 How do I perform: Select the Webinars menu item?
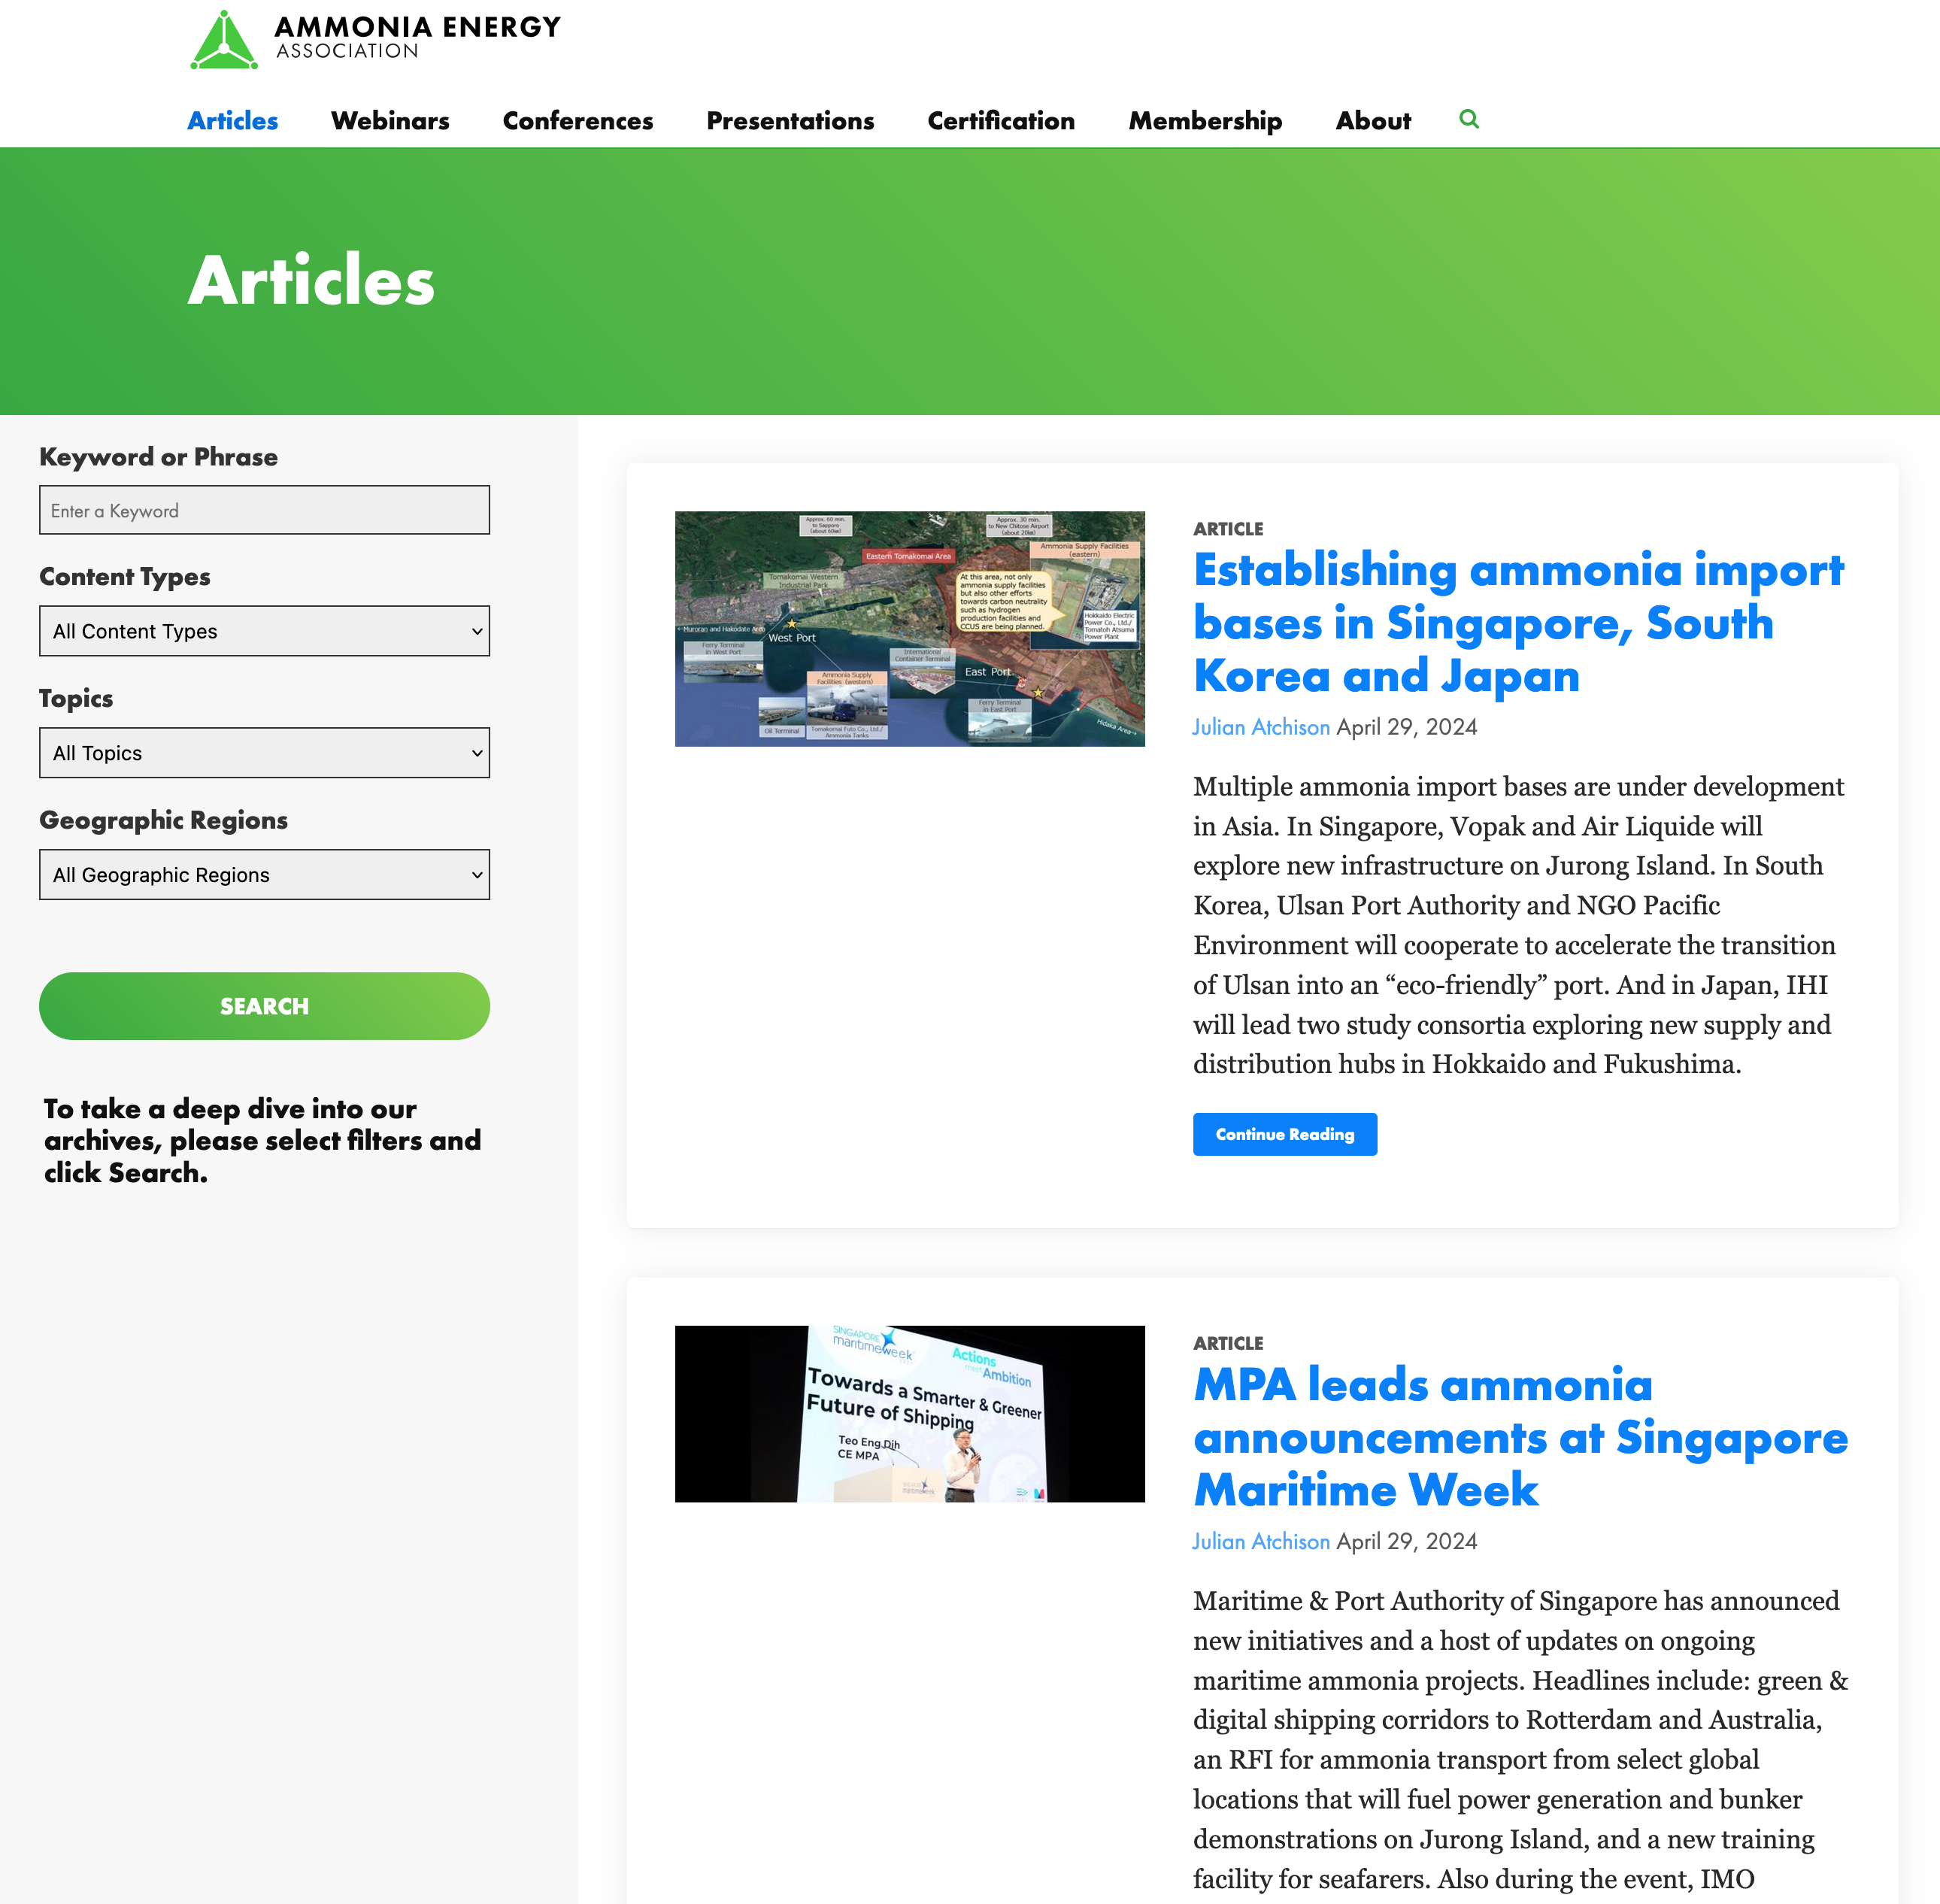click(389, 122)
